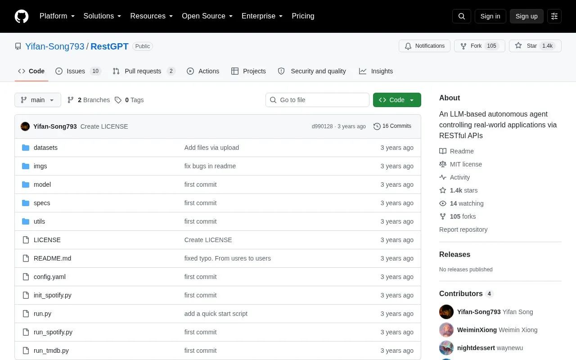The image size is (576, 360).
Task: Click Yifan-Song793 avatar in commit header
Action: pyautogui.click(x=25, y=126)
